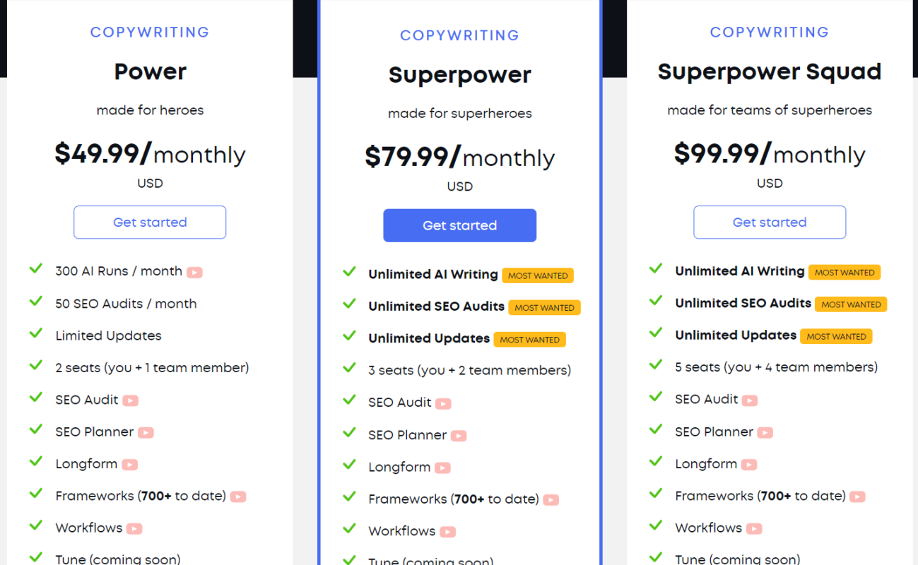This screenshot has width=918, height=565.
Task: Click the MOST WANTED badge beside Unlimited SEO Audits in Superpower Squad
Action: pyautogui.click(x=851, y=304)
